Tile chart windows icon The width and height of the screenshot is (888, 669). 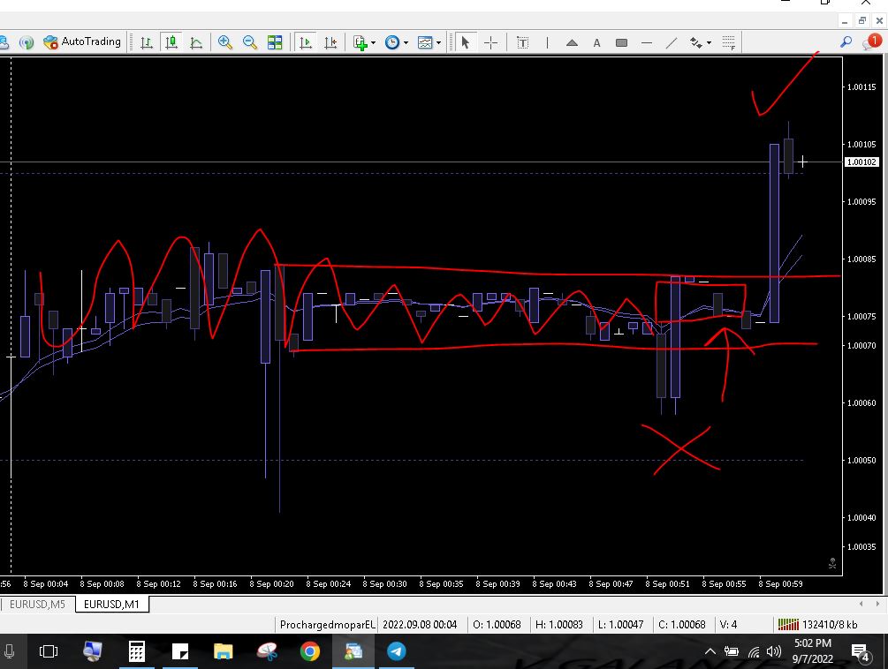click(x=275, y=41)
